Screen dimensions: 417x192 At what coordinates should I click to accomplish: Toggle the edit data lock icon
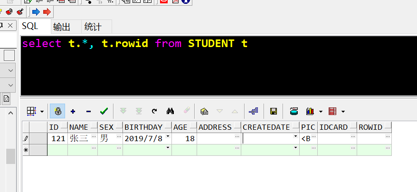(57, 111)
